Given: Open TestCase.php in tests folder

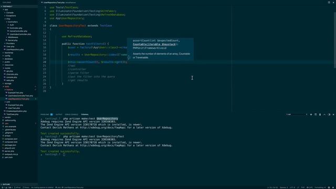Looking at the screenshot, I should coord(12,114).
